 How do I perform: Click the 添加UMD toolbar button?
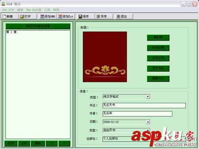(x=48, y=16)
